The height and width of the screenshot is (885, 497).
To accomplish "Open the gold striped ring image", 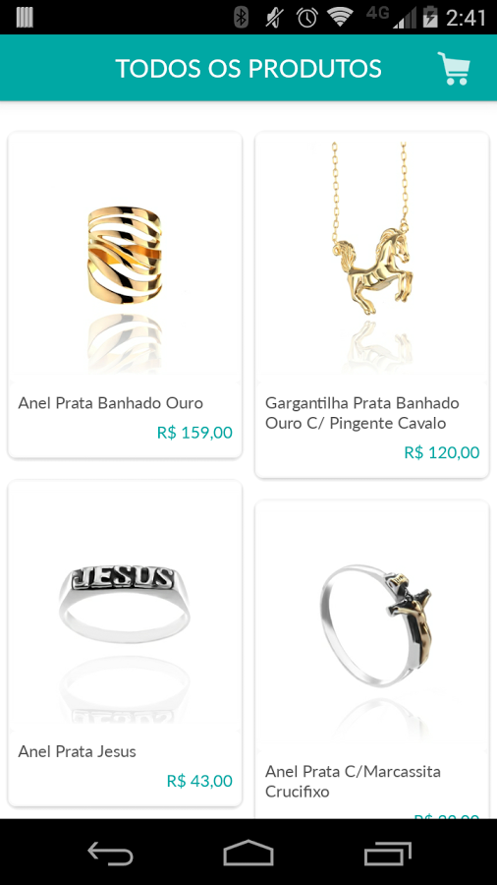I will [125, 254].
